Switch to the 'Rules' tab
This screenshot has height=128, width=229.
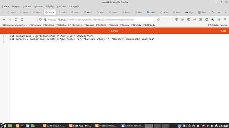(x=126, y=12)
